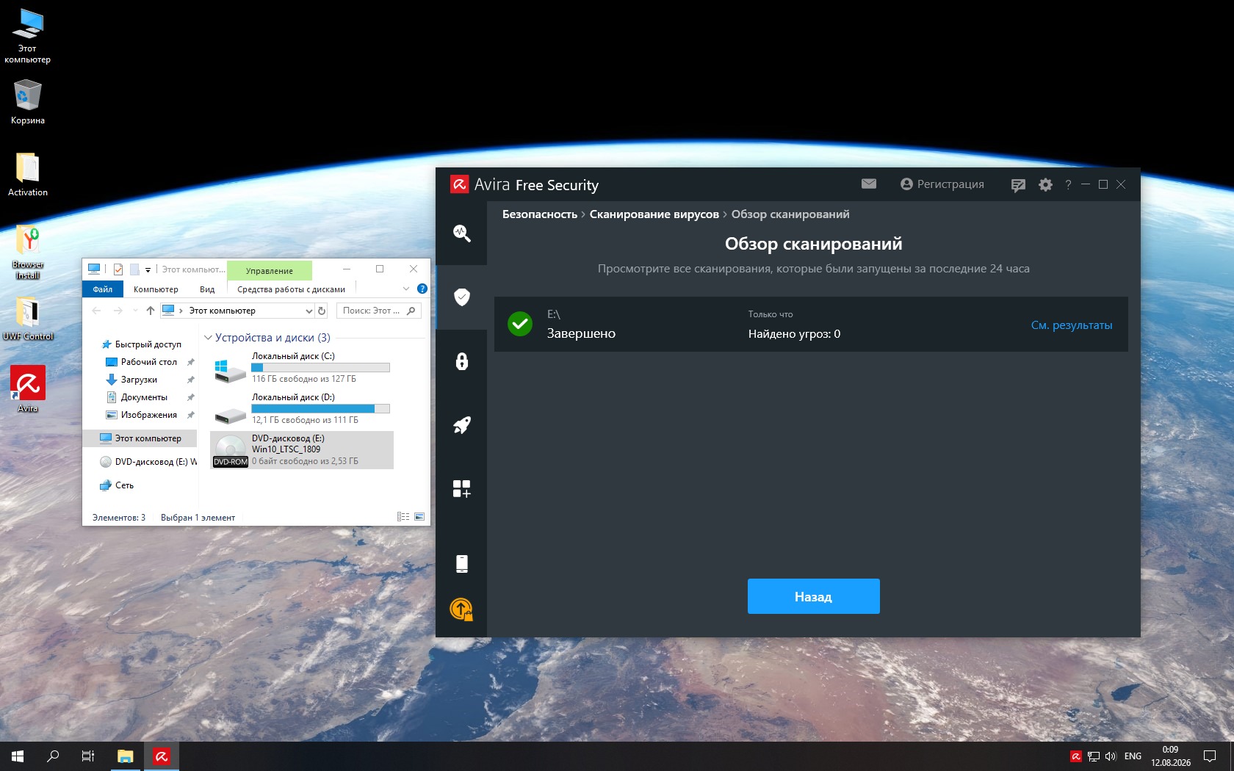
Task: Select the Browser Install desktop icon
Action: pyautogui.click(x=28, y=252)
